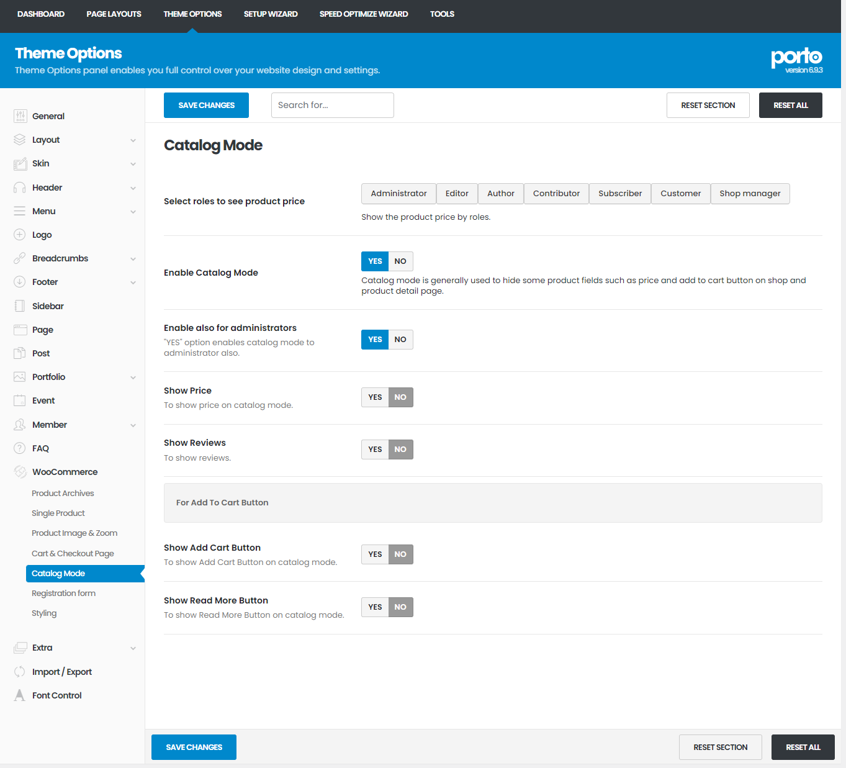Click top Reset All button
Image resolution: width=846 pixels, height=768 pixels.
(x=791, y=106)
